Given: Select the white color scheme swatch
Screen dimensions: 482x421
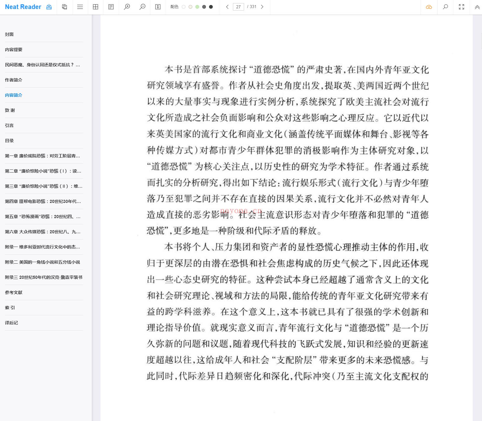Looking at the screenshot, I should [x=184, y=7].
